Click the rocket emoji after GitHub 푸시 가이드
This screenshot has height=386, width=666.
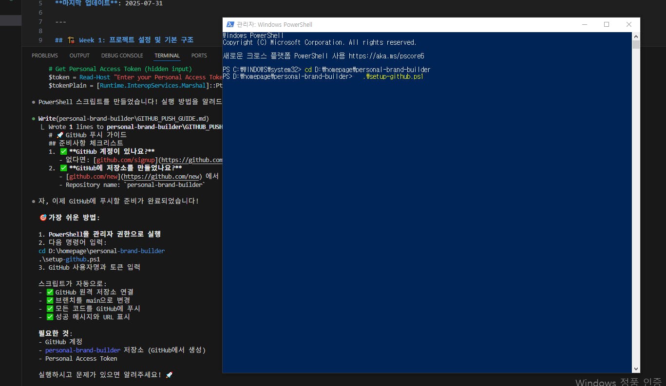click(60, 135)
